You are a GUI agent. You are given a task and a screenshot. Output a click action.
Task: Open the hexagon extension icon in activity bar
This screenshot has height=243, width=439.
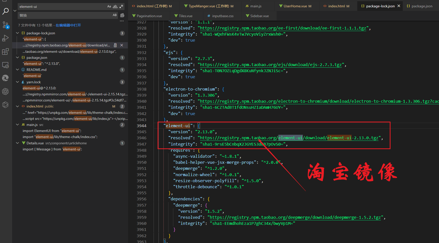6,105
